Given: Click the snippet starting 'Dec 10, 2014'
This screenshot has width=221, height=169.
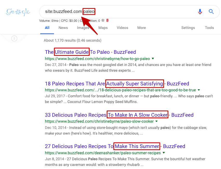Looking at the screenshot, I should (126, 130).
